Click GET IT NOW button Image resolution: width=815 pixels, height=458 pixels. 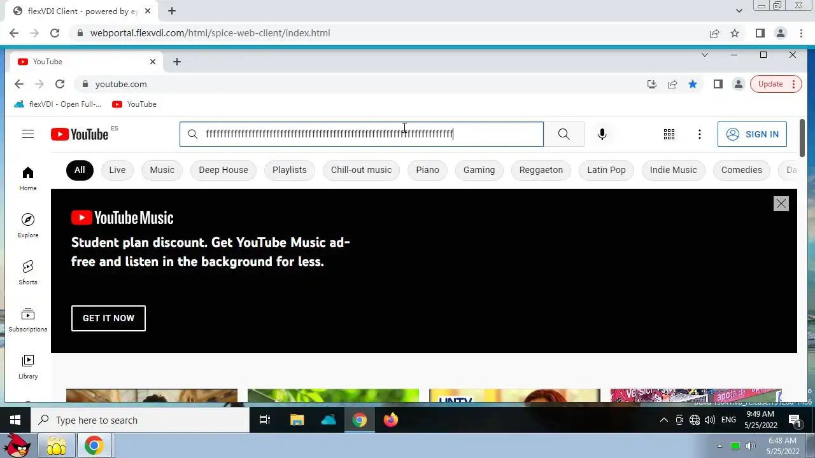[108, 318]
